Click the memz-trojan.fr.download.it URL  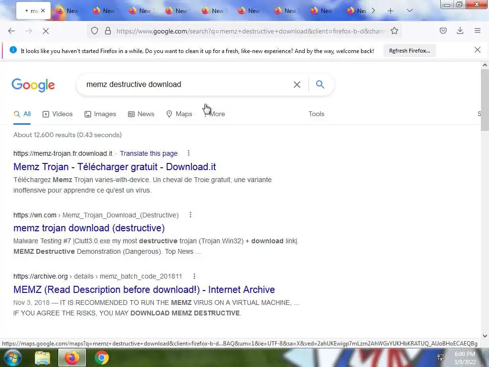(63, 153)
